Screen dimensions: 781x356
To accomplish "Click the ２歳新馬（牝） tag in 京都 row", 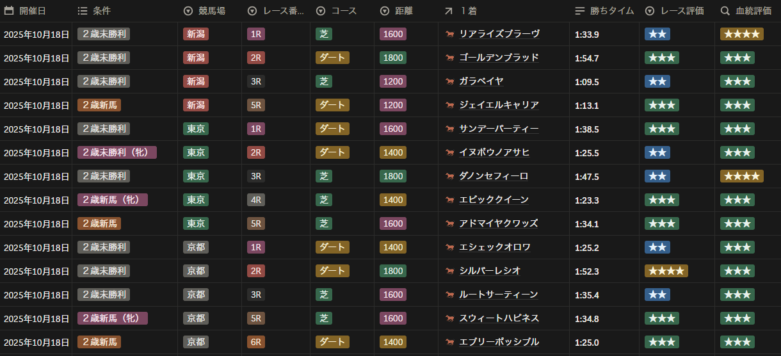I will point(113,318).
